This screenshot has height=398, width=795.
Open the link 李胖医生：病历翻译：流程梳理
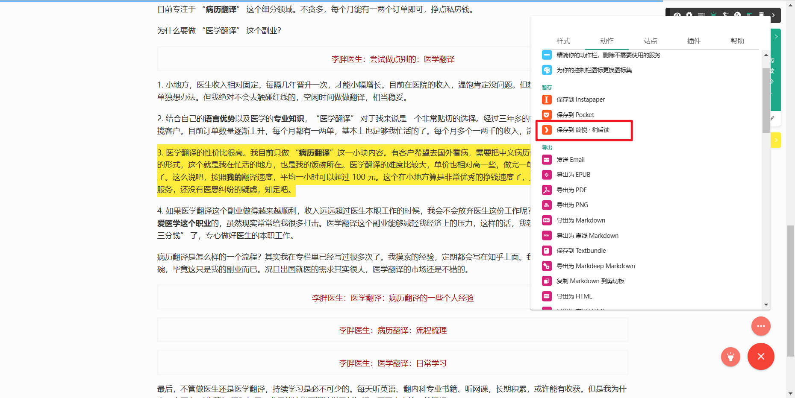click(x=392, y=330)
